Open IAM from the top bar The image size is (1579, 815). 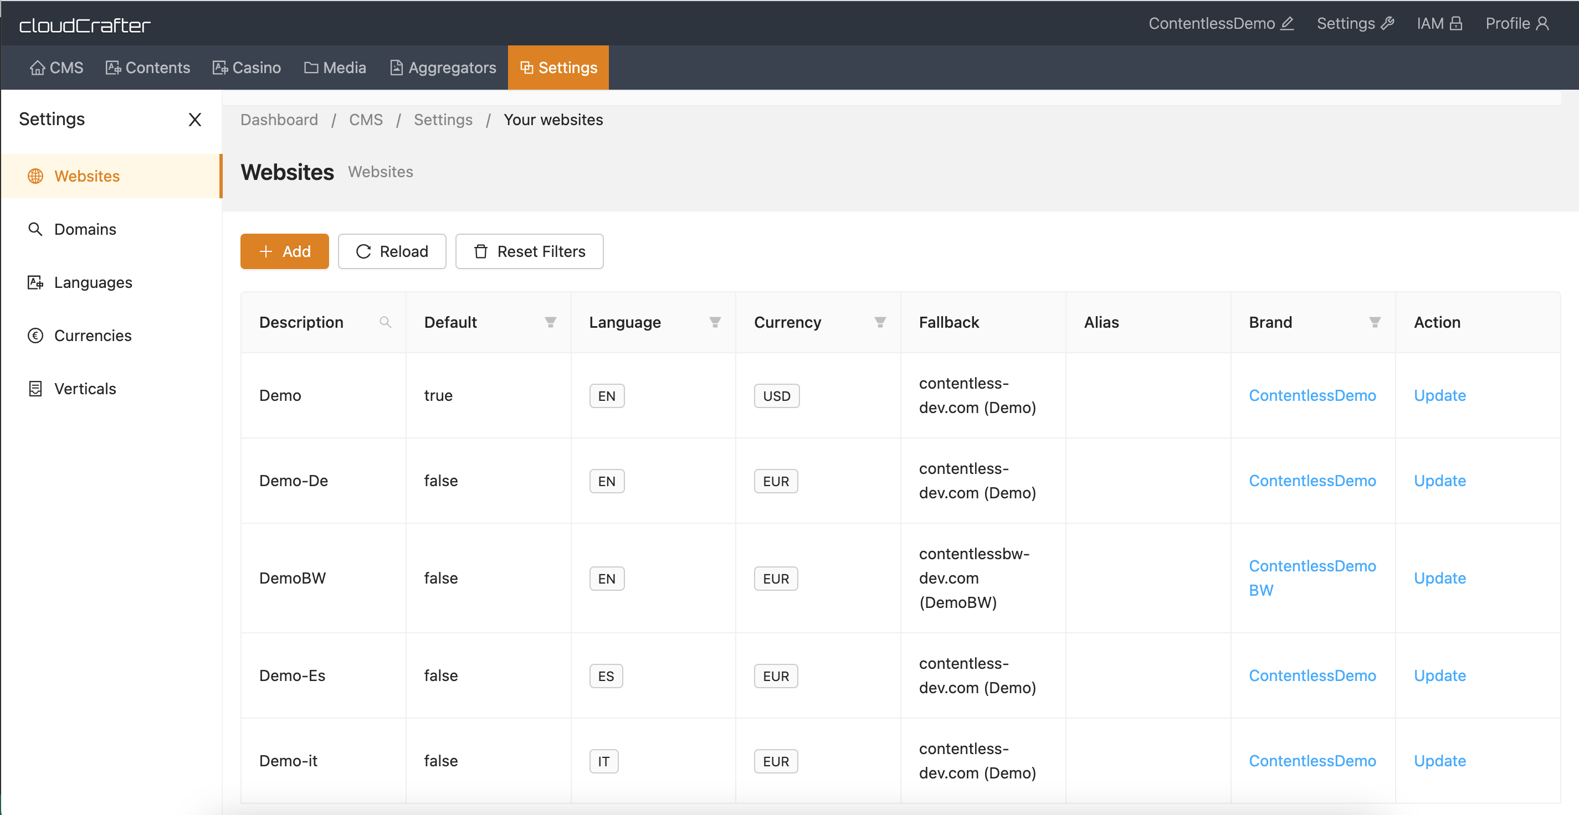[1440, 23]
